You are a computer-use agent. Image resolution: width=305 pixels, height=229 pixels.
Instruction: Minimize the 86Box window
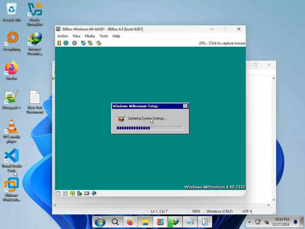212,29
